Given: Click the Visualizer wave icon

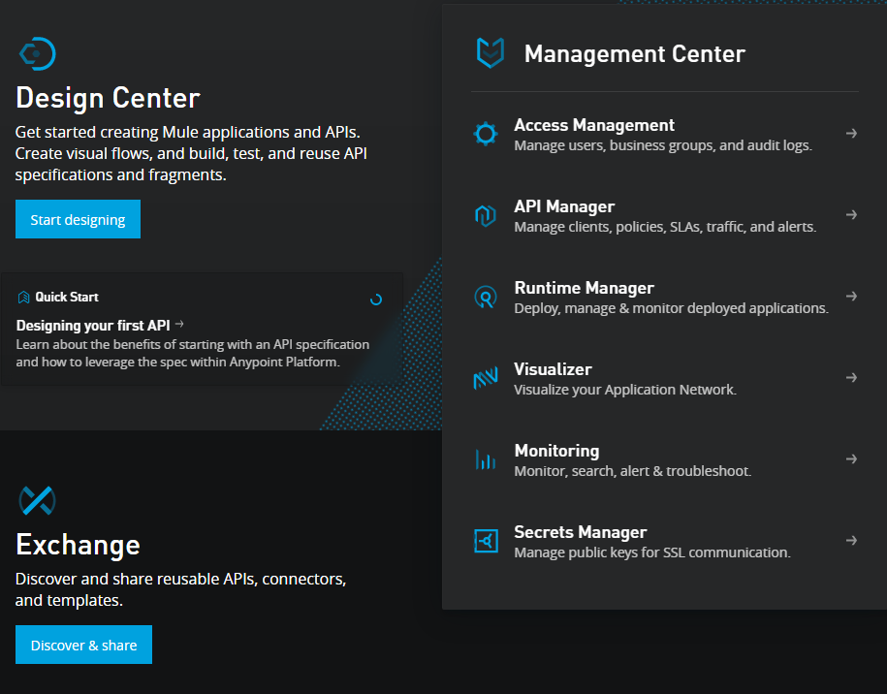Looking at the screenshot, I should pyautogui.click(x=486, y=378).
